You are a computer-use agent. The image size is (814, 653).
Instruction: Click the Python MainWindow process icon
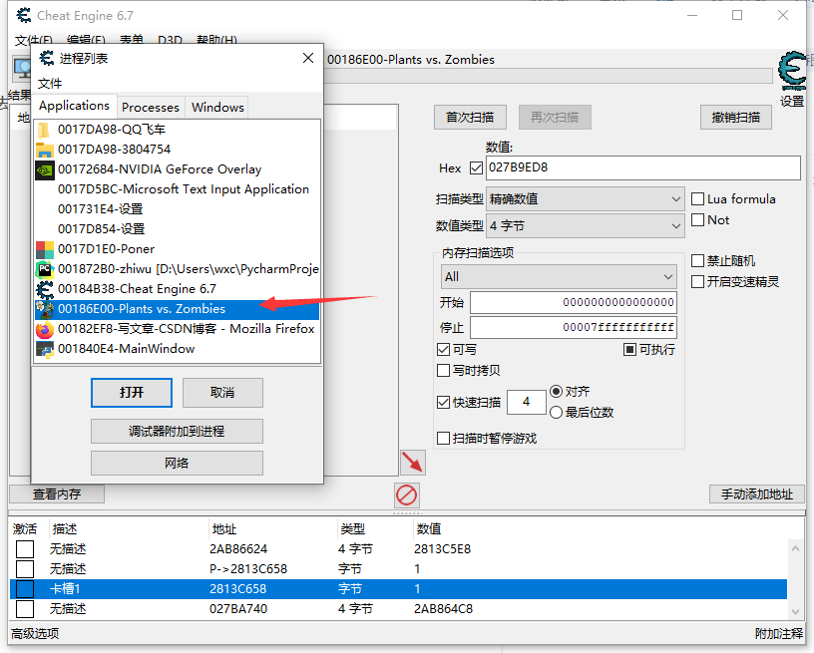[x=45, y=349]
